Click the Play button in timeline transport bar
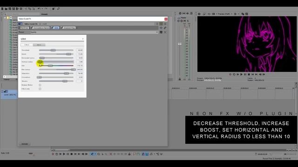 pyautogui.click(x=64, y=154)
